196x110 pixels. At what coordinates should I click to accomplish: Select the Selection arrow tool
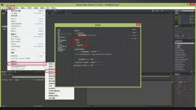point(3,11)
